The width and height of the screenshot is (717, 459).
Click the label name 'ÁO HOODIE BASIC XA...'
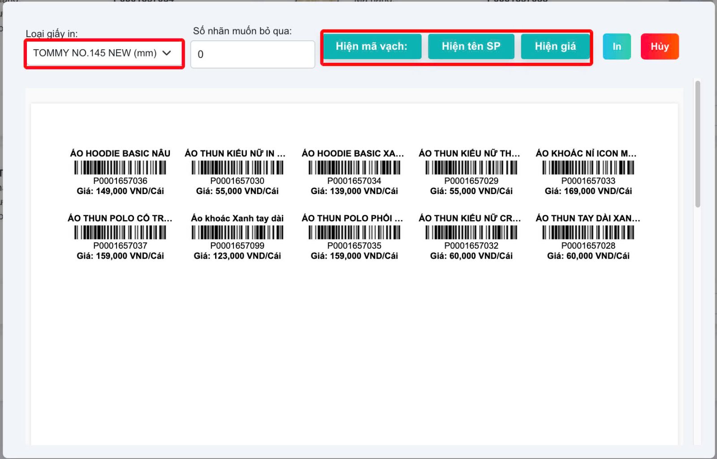pos(353,153)
